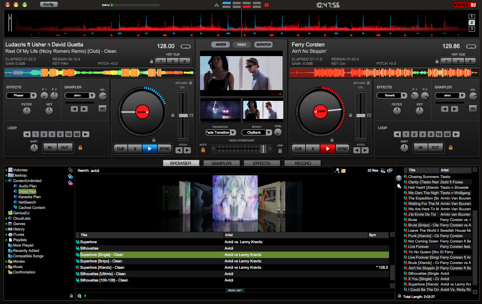
Task: Click the left deck CUE button
Action: click(x=121, y=148)
